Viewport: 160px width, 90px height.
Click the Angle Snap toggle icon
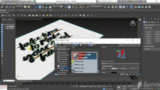pyautogui.click(x=77, y=7)
